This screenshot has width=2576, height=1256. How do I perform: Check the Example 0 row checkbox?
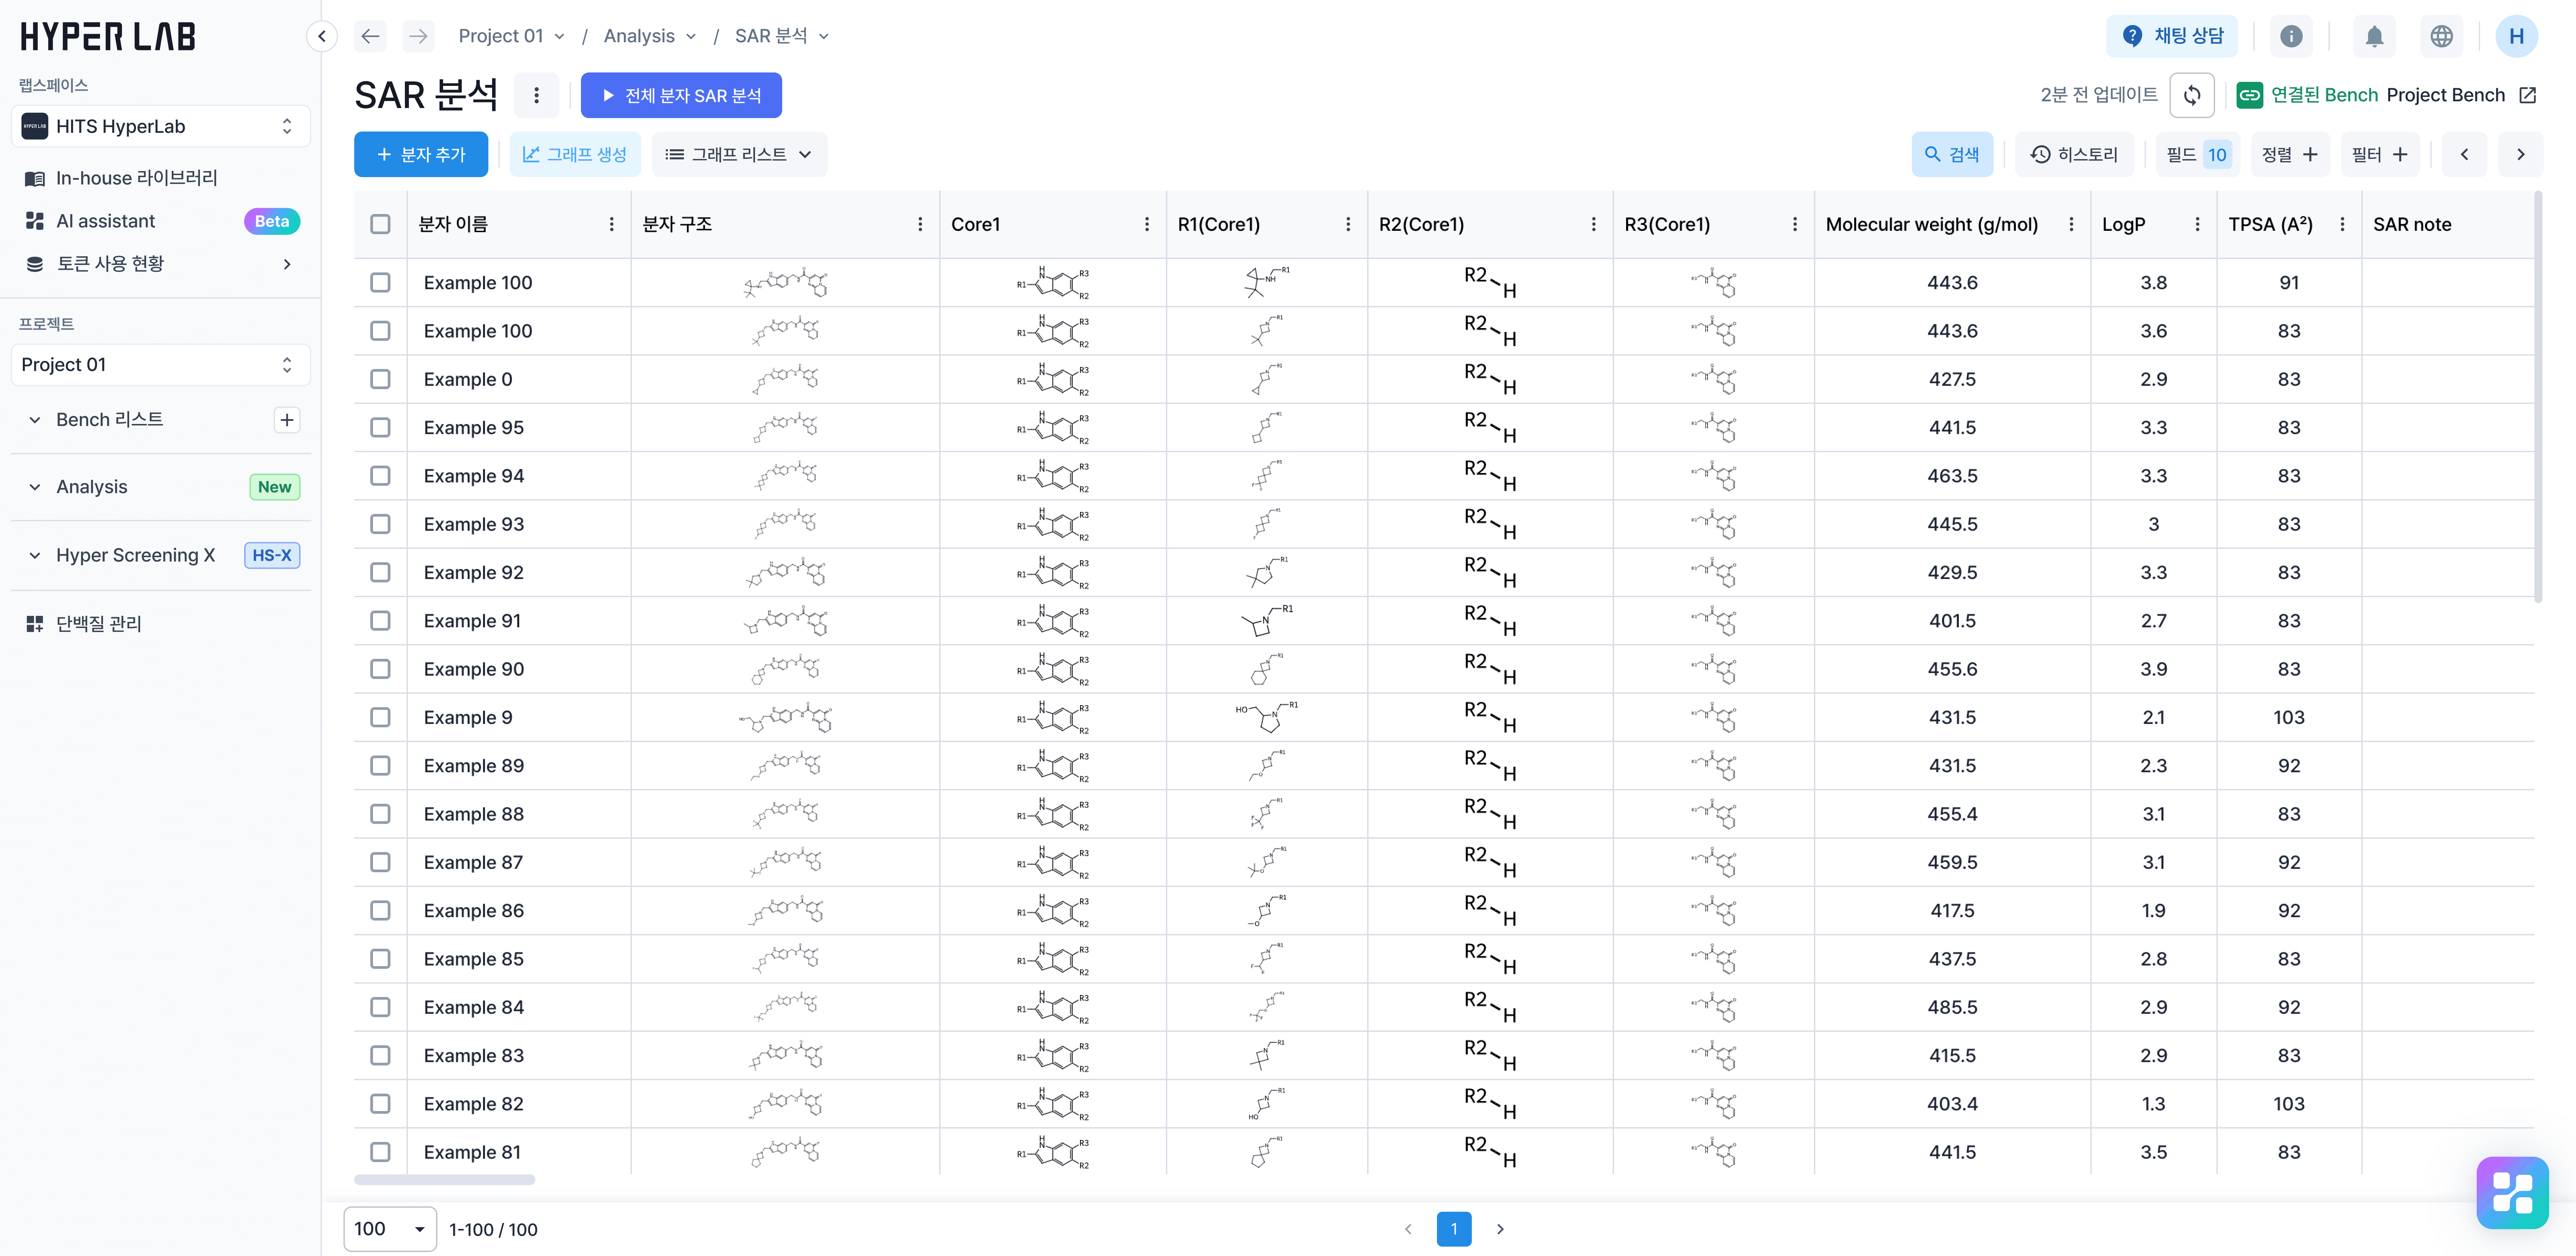click(x=380, y=379)
